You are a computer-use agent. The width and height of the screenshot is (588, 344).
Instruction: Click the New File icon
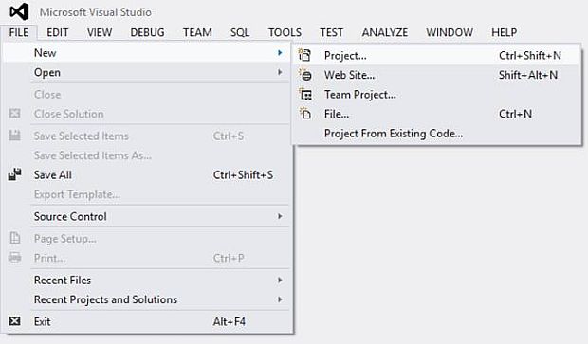coord(305,113)
